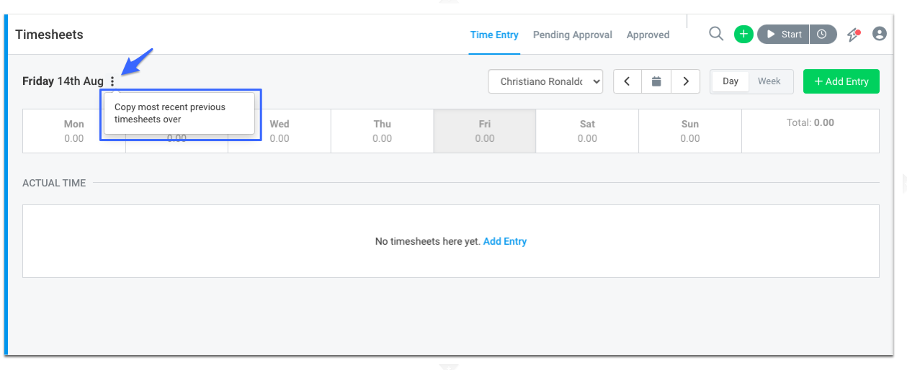Click the three-dot menu by Friday 14th Aug
Screen dimensions: 907x370
[x=112, y=81]
